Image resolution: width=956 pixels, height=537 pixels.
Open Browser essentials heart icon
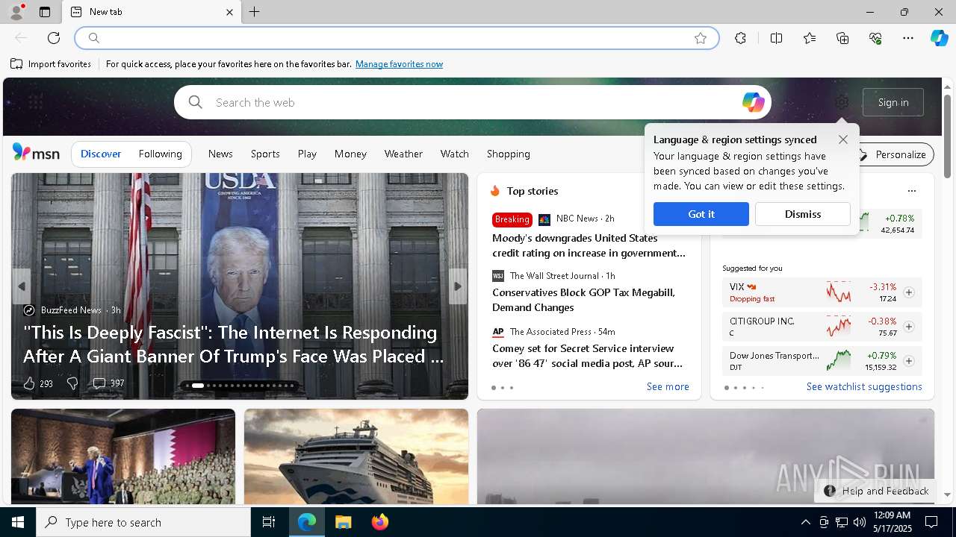coord(875,38)
